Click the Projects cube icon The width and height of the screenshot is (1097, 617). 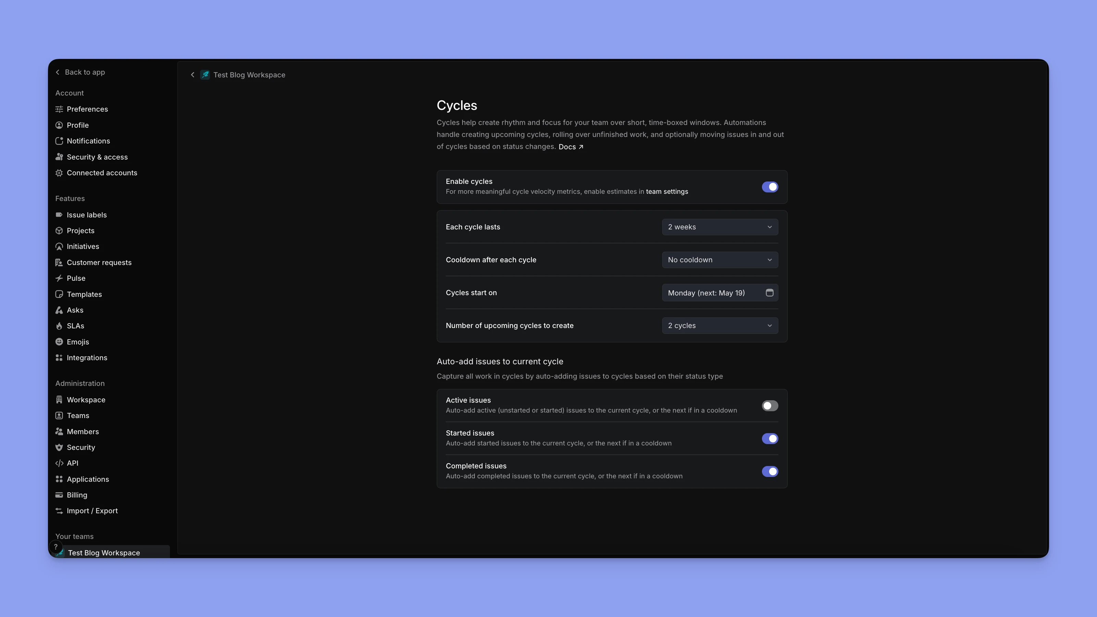tap(59, 231)
